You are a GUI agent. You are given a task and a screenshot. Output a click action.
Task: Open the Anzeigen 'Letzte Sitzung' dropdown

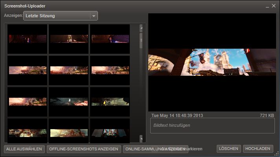(61, 16)
